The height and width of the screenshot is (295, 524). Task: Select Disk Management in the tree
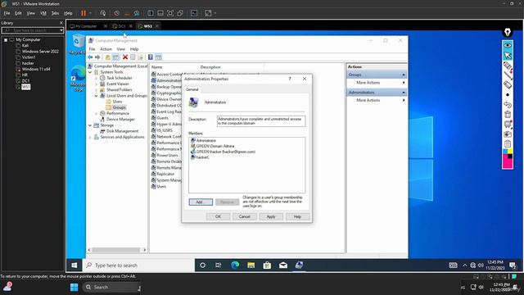pos(122,131)
